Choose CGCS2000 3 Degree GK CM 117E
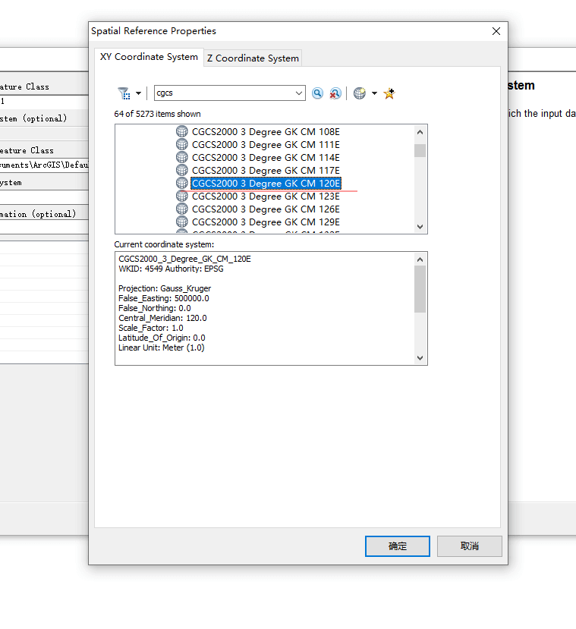Screen dimensions: 576x629 click(x=265, y=170)
